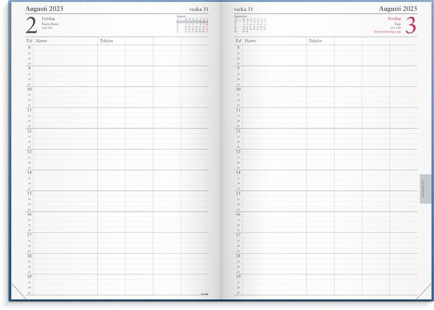Click the 9 o'clock label on right page
The image size is (434, 310).
(238, 68)
